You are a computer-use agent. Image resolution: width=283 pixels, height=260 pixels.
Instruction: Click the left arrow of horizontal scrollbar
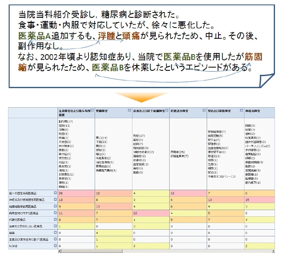[60, 251]
